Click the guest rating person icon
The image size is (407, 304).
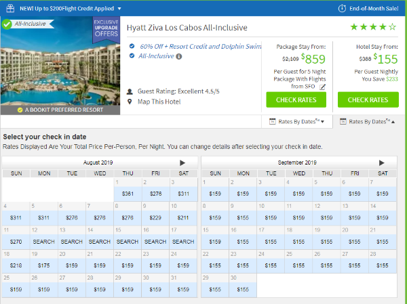(130, 91)
